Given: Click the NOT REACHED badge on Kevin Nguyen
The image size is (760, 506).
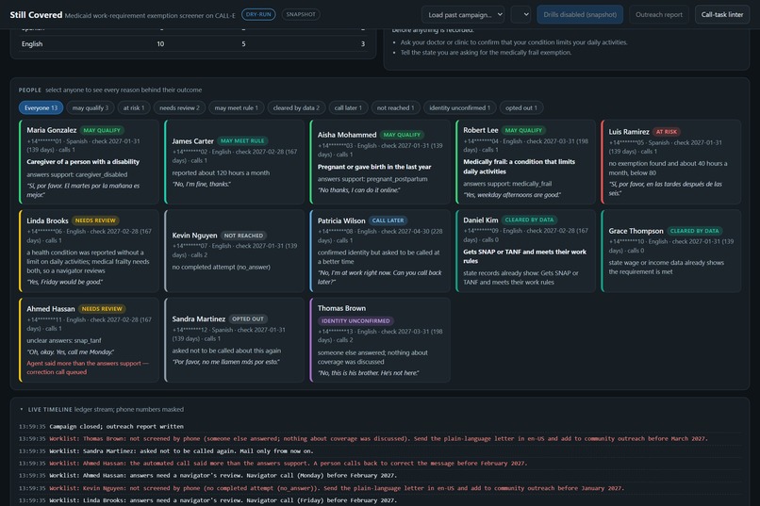Looking at the screenshot, I should tap(243, 236).
